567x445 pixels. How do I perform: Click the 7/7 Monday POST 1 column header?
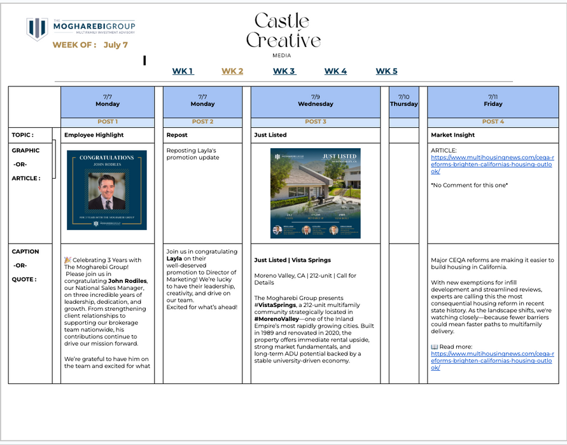coord(108,102)
